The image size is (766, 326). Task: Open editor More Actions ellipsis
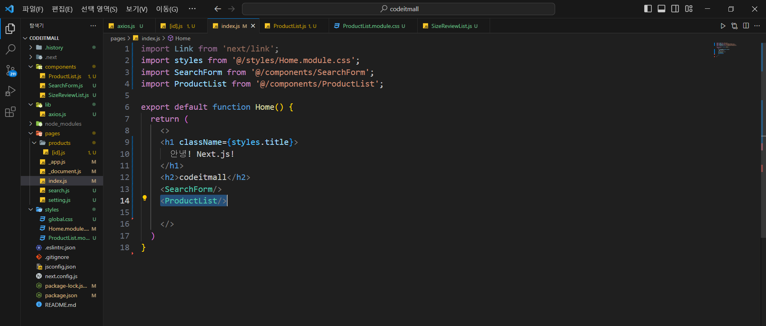point(757,26)
